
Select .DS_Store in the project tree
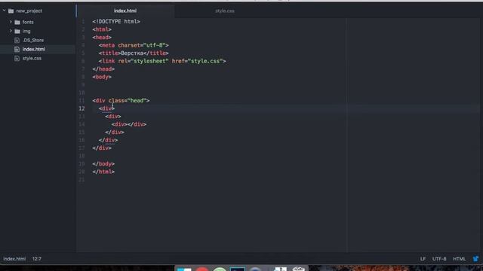click(x=33, y=40)
